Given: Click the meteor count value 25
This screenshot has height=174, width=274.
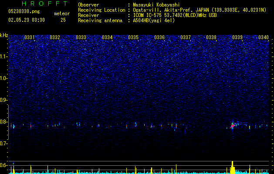Looking at the screenshot, I should pos(63,20).
